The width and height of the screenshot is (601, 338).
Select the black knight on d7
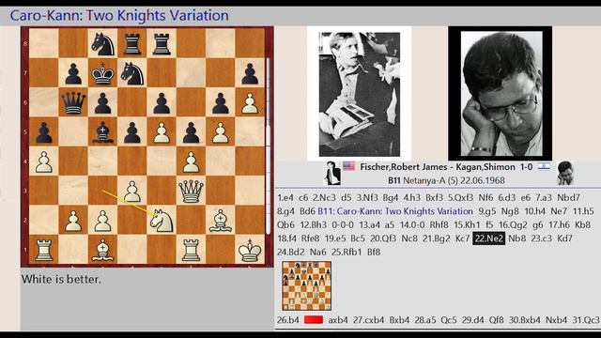click(131, 73)
